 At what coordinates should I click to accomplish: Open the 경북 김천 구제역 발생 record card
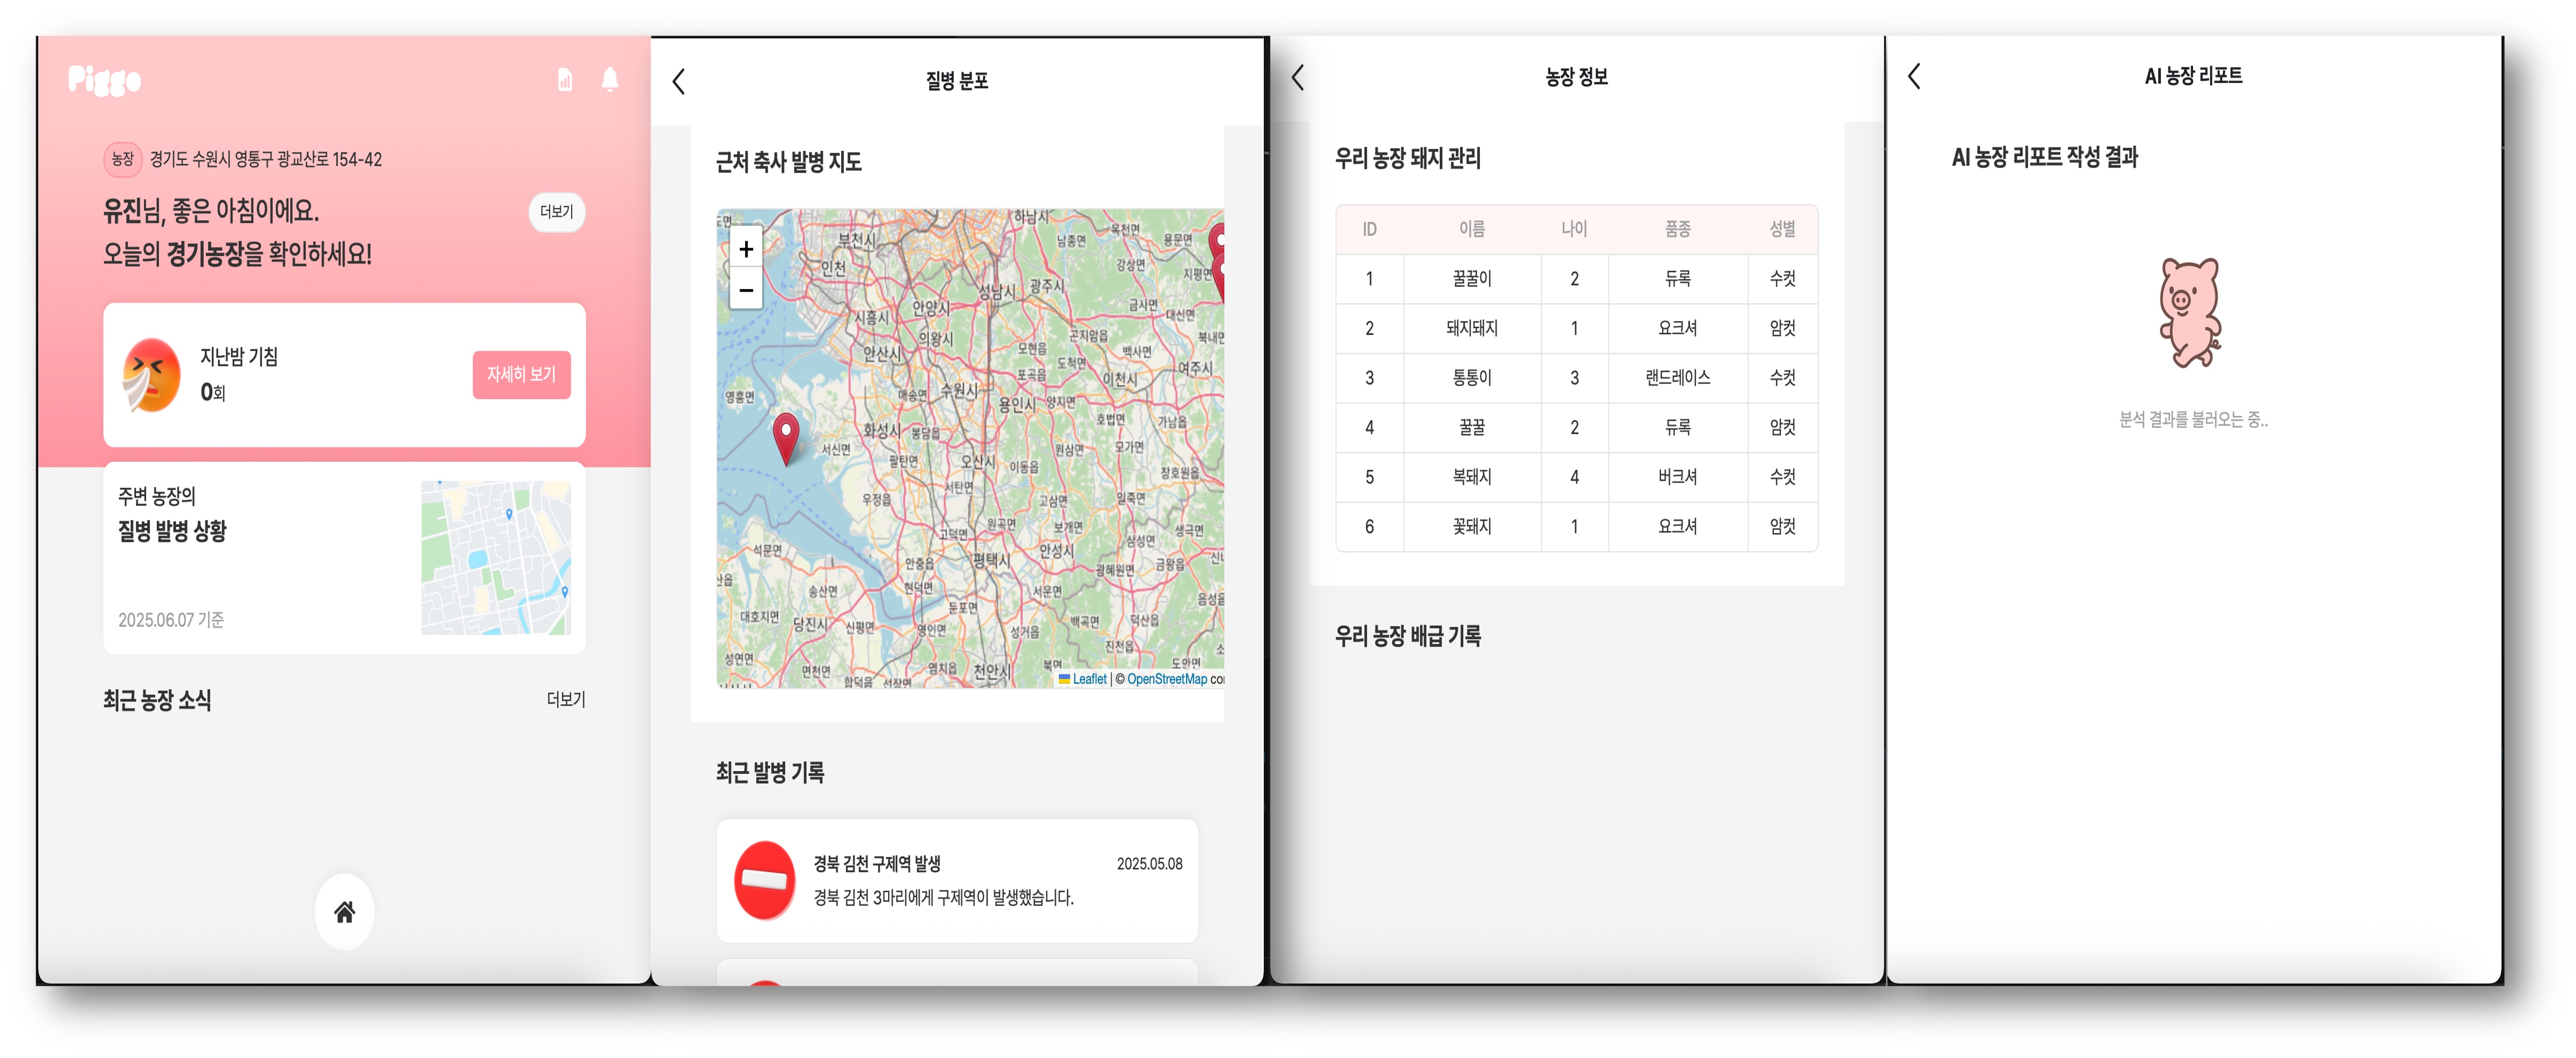[957, 880]
